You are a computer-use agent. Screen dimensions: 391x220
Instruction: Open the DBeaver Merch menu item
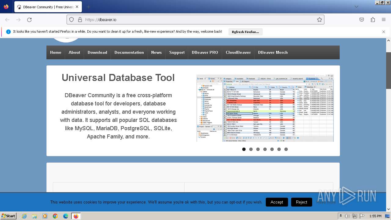pos(273,52)
